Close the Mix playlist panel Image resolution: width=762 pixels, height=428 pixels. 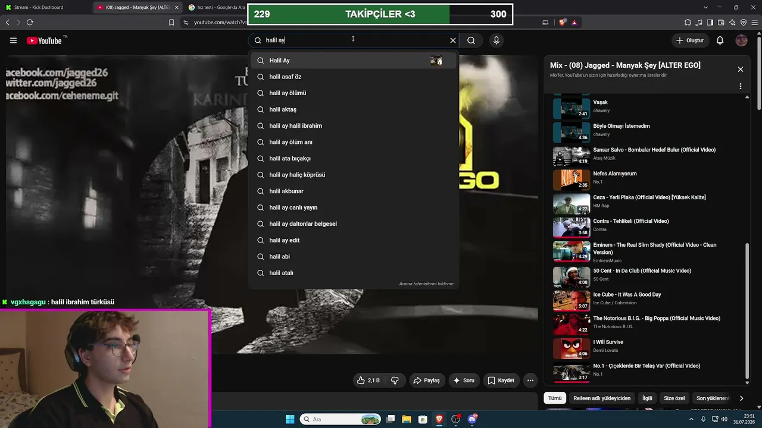(x=740, y=69)
